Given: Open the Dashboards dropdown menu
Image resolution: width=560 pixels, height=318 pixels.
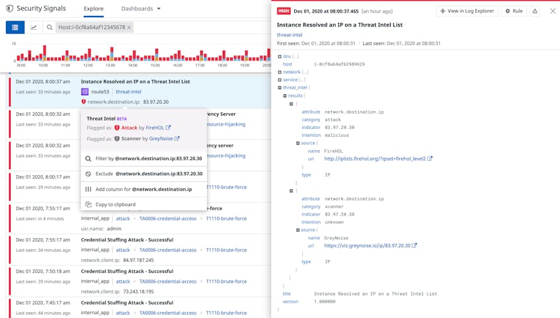Looking at the screenshot, I should click(x=141, y=9).
